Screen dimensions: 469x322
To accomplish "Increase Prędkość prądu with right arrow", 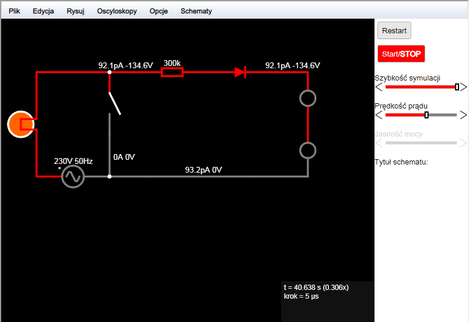I will (463, 115).
